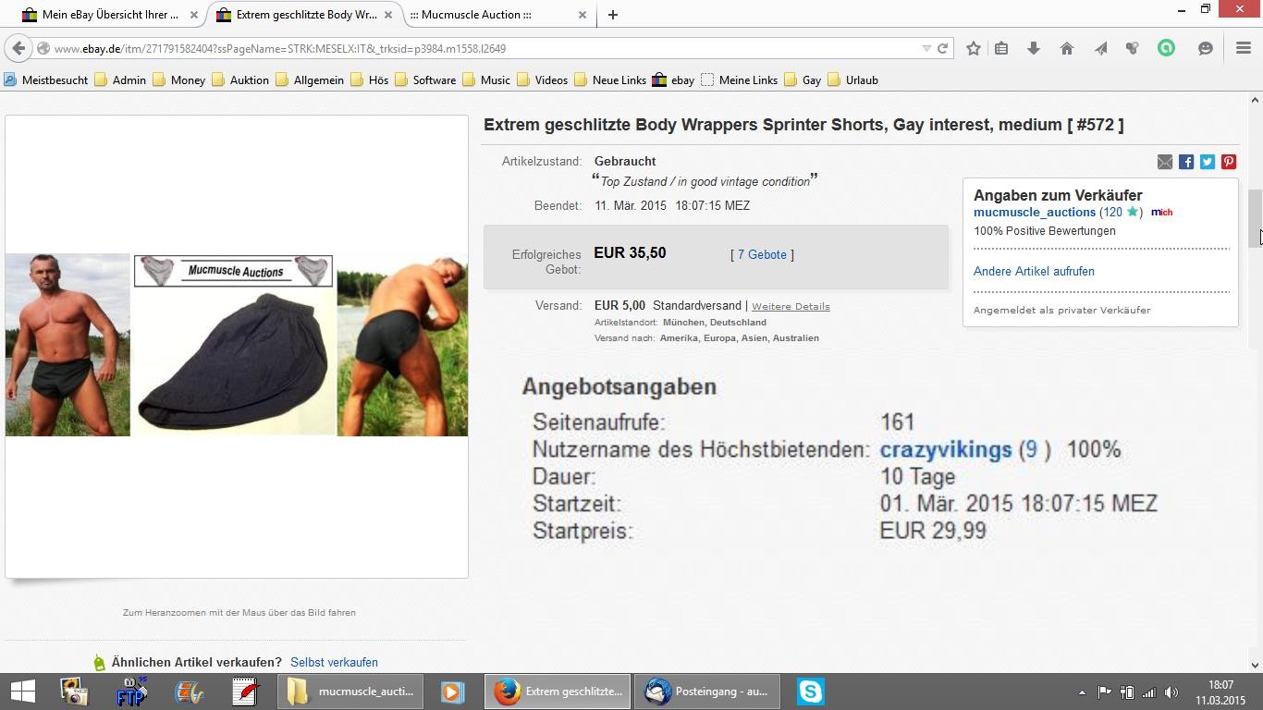Expand the Software bookmarks folder
The image size is (1263, 710).
coord(424,80)
